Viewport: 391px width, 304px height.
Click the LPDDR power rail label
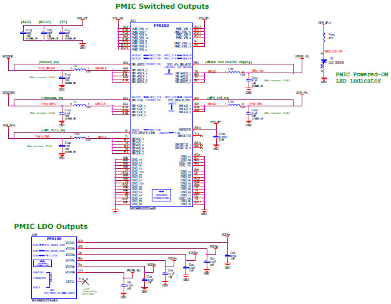pyautogui.click(x=302, y=56)
